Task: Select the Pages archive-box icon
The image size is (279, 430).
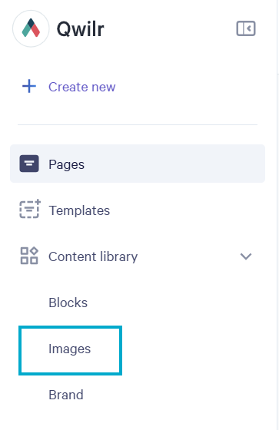Action: (x=29, y=164)
